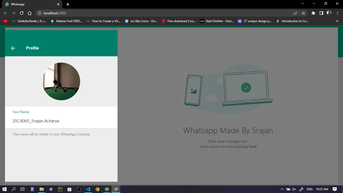Open 'Ico files Icons' bookmark
The width and height of the screenshot is (343, 193).
coord(141,21)
